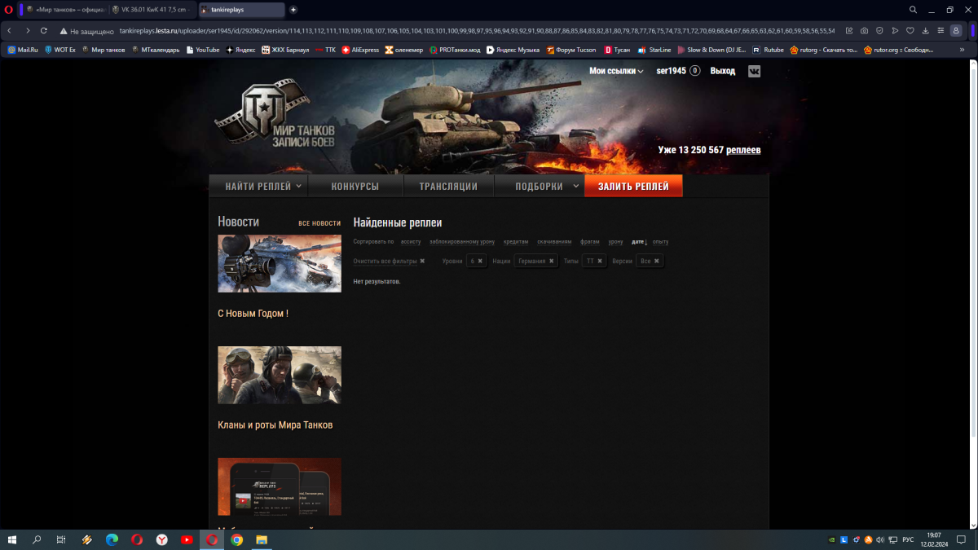Open a new browser tab with plus

293,9
